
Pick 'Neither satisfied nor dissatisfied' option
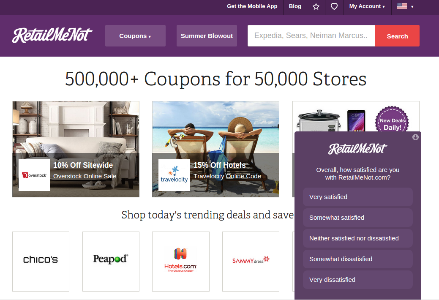coord(357,238)
